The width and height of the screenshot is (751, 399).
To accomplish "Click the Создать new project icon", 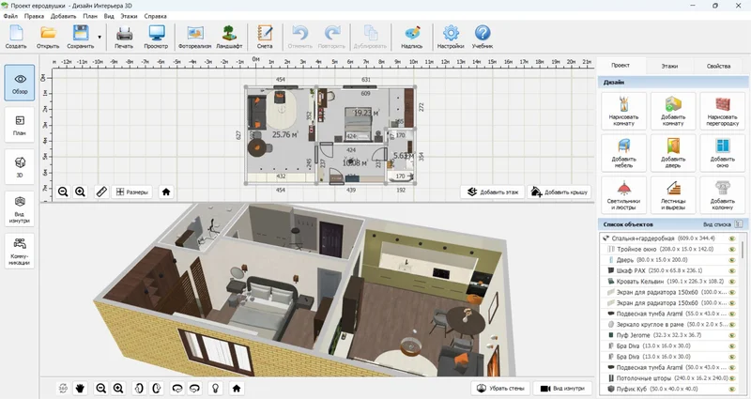I will [16, 34].
